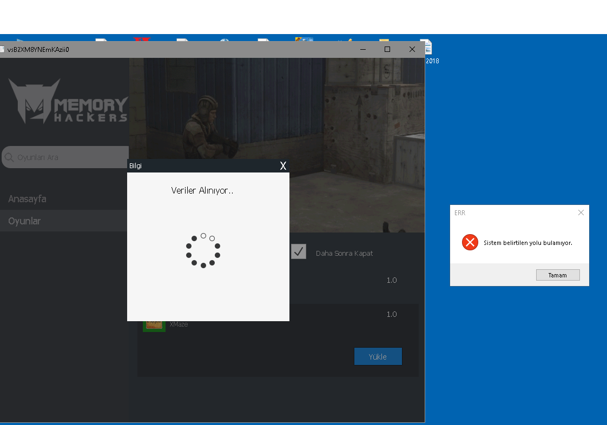Click the version 1.0 in XMaze row
Viewport: 607px width, 425px height.
coord(391,314)
